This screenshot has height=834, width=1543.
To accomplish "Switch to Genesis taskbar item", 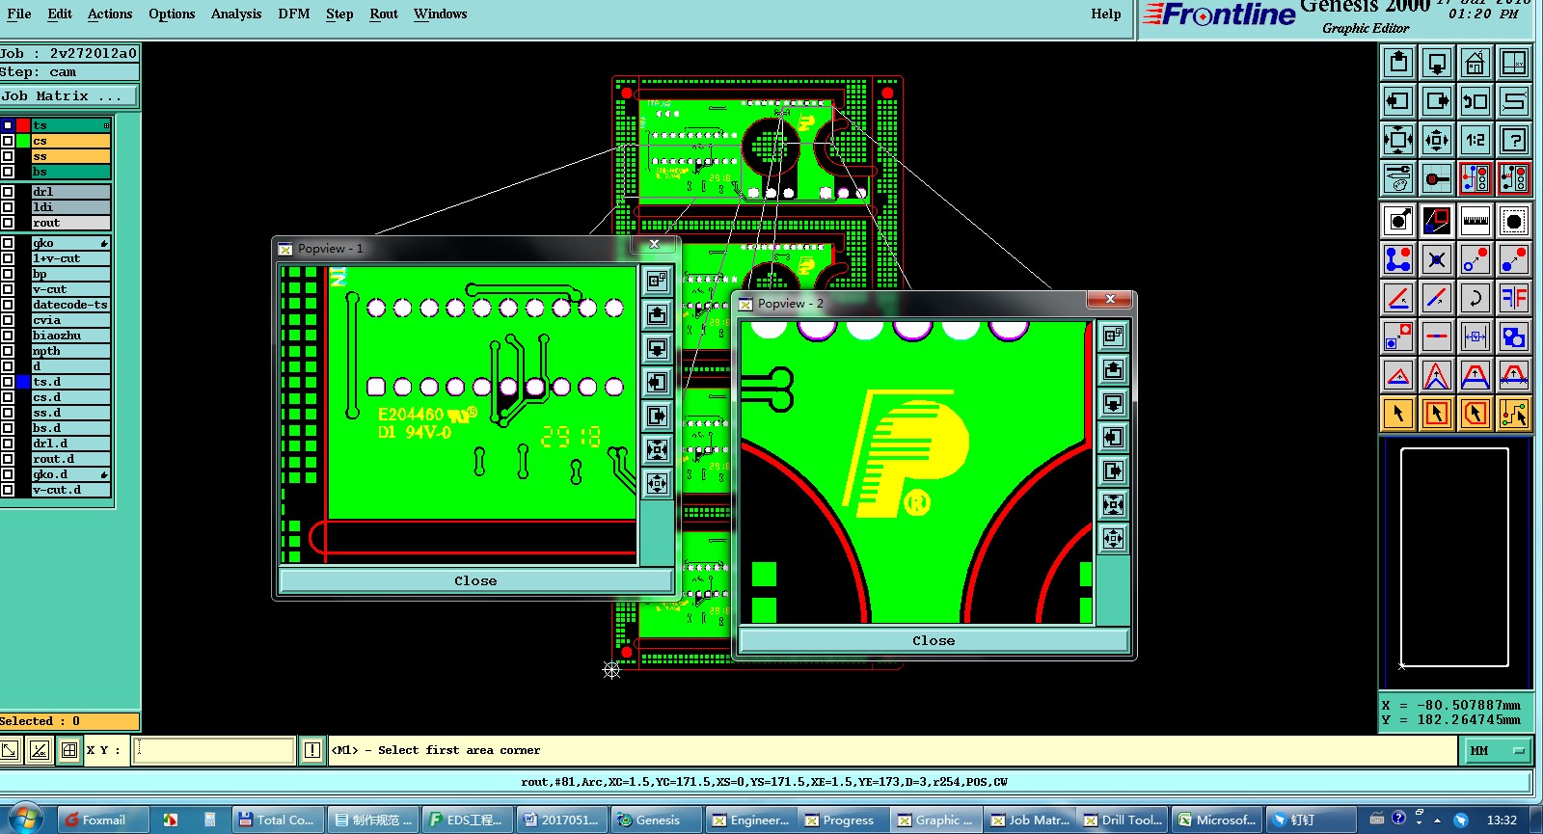I will 656,820.
